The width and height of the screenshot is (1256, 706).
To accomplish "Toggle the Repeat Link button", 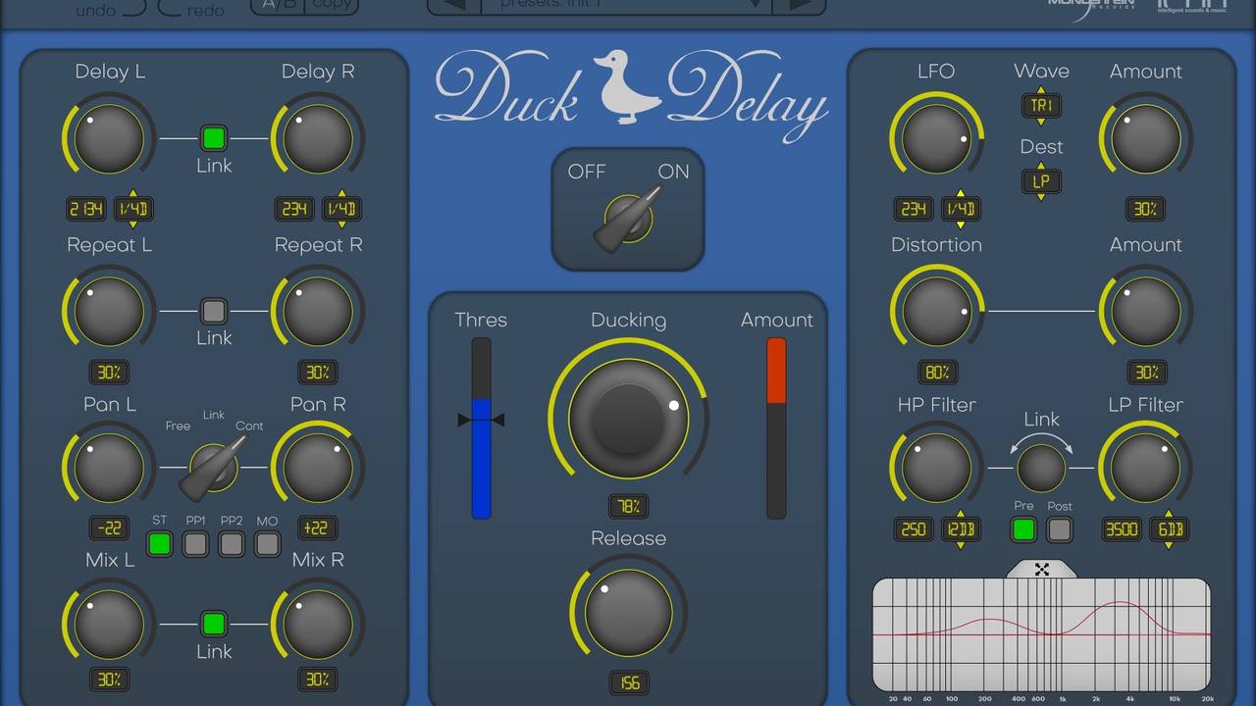I will (x=213, y=312).
